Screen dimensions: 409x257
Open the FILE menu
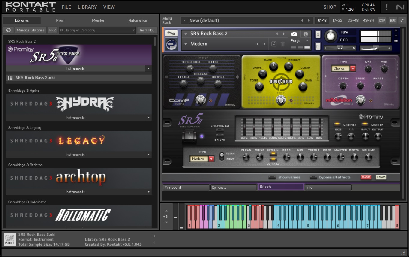pos(66,7)
